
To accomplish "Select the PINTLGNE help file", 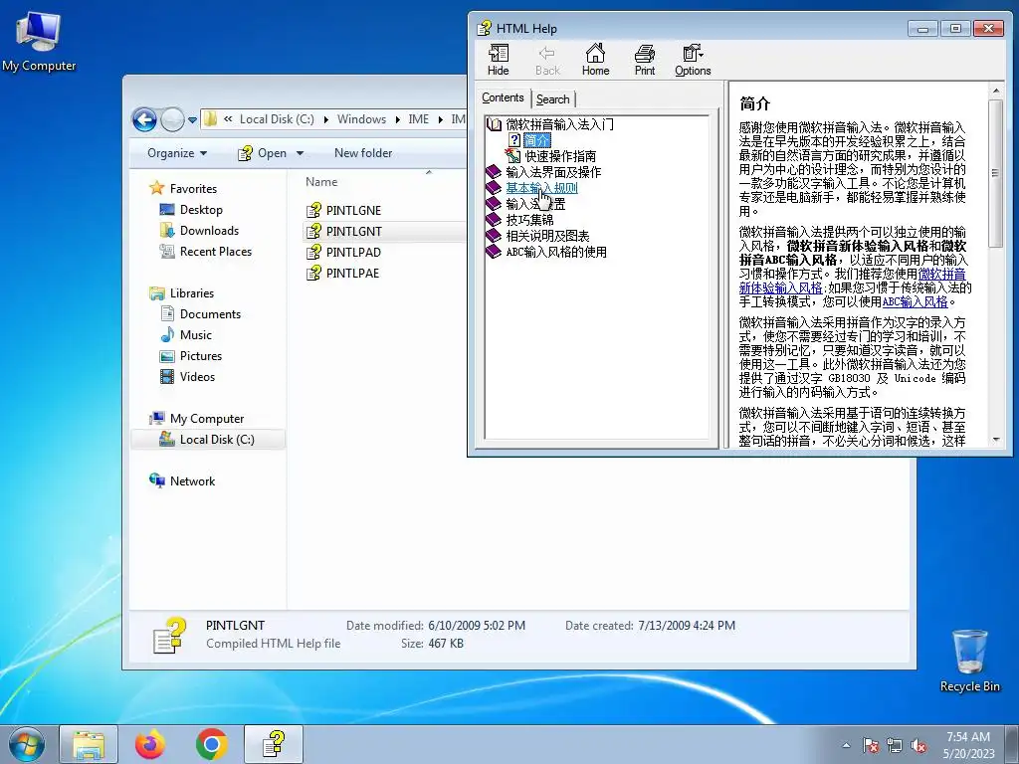I will click(x=353, y=211).
